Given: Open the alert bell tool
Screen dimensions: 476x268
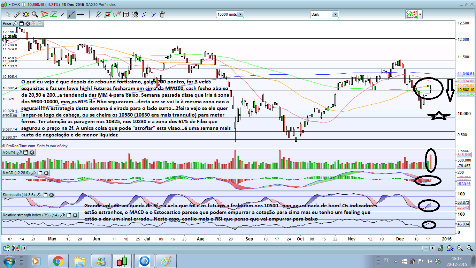Looking at the screenshot, I should point(25,14).
